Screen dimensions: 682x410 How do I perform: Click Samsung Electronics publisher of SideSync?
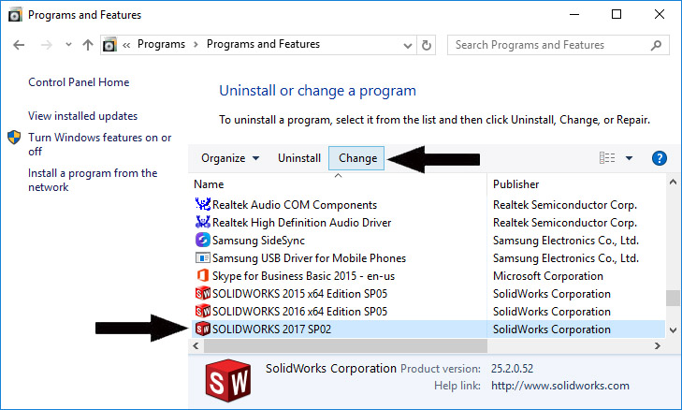point(566,241)
